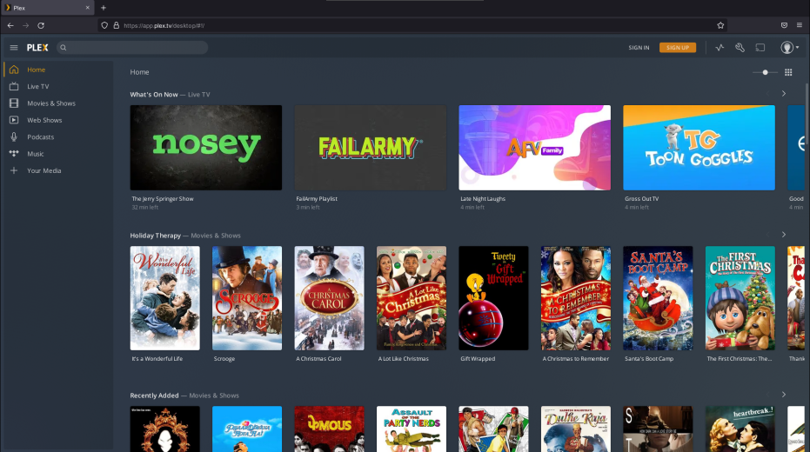The height and width of the screenshot is (452, 810).
Task: Open The First Christmas poster
Action: 740,298
